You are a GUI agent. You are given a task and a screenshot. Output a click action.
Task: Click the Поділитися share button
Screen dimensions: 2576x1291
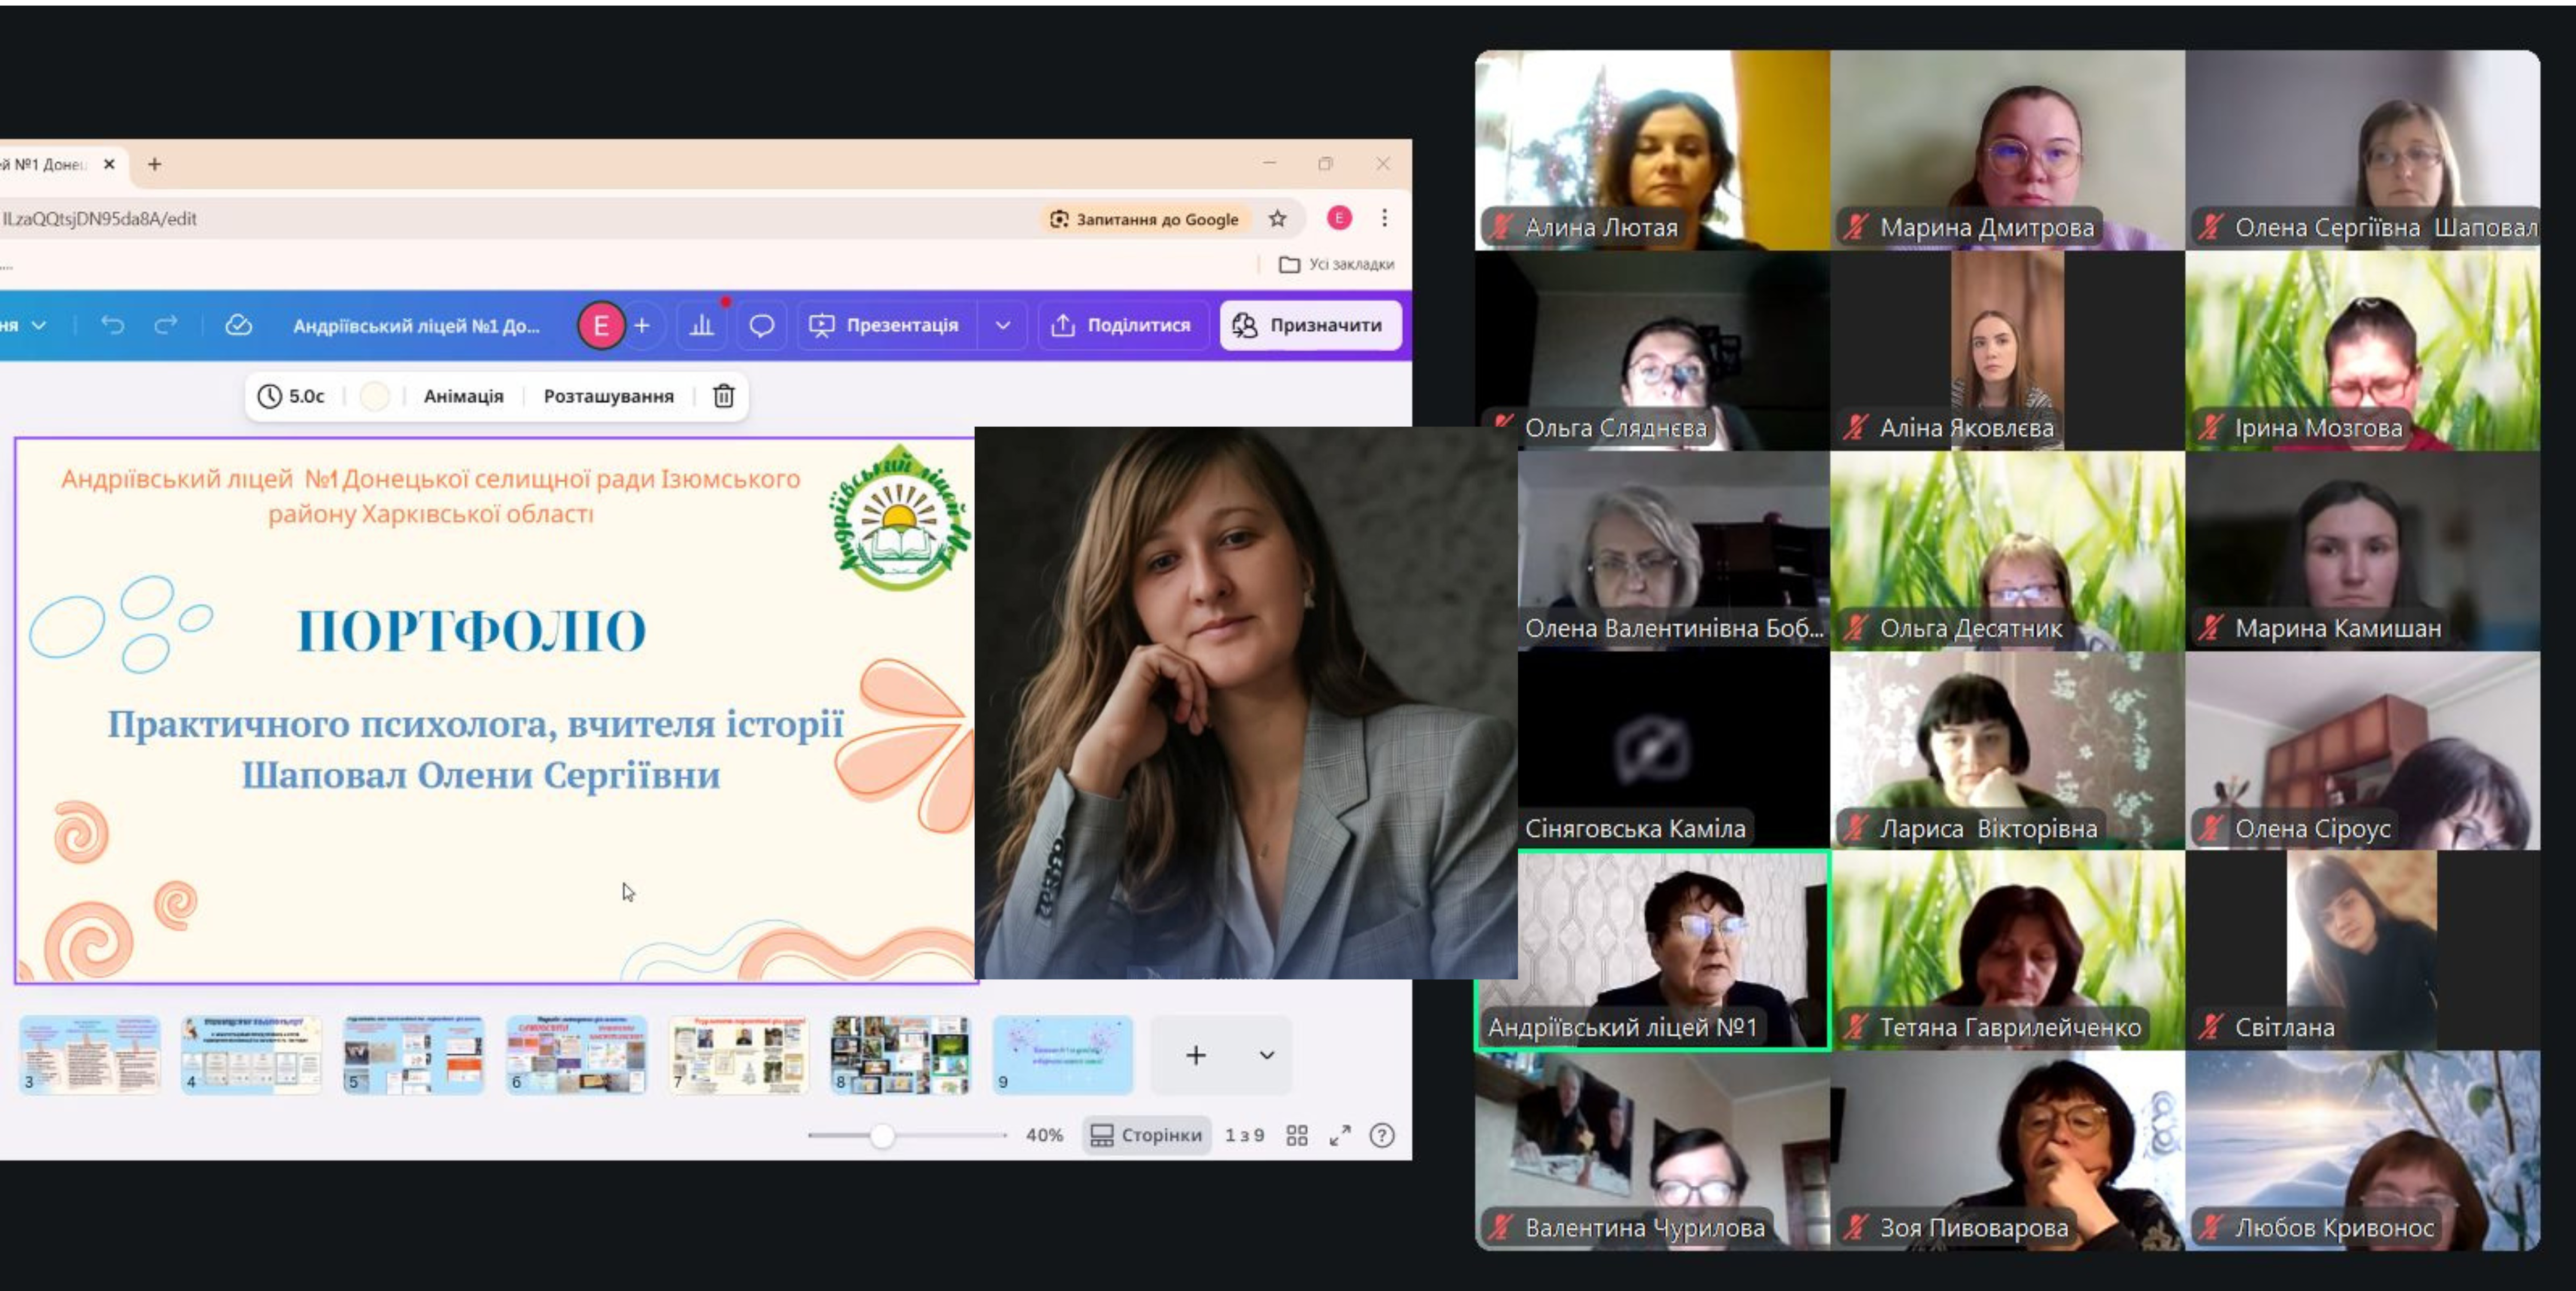click(x=1121, y=325)
